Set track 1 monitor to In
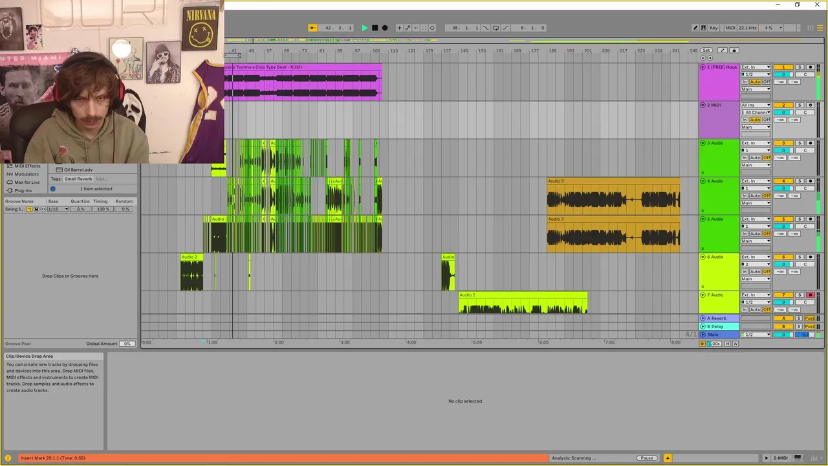The height and width of the screenshot is (466, 828). click(x=745, y=82)
